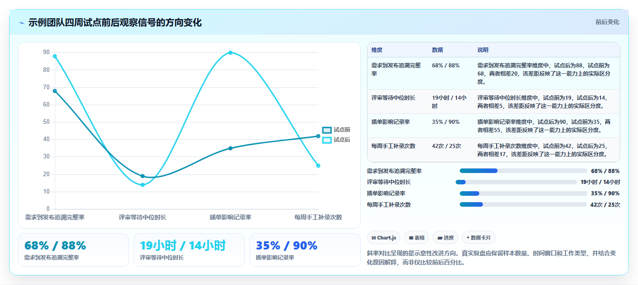Click the 数据卡片 tag
The image size is (638, 285).
pyautogui.click(x=478, y=238)
